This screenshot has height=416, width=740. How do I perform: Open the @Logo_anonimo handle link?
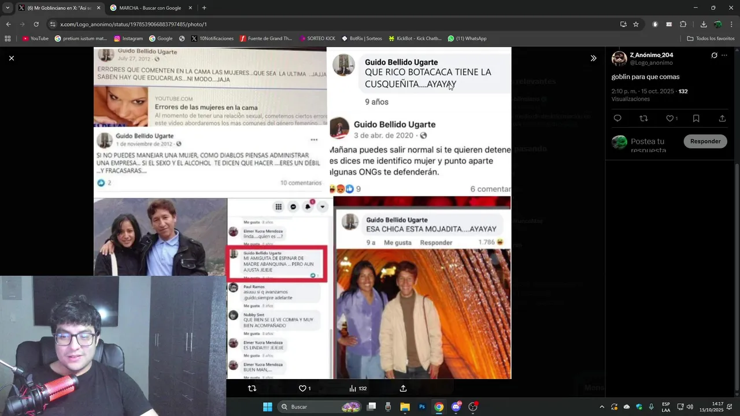tap(651, 62)
